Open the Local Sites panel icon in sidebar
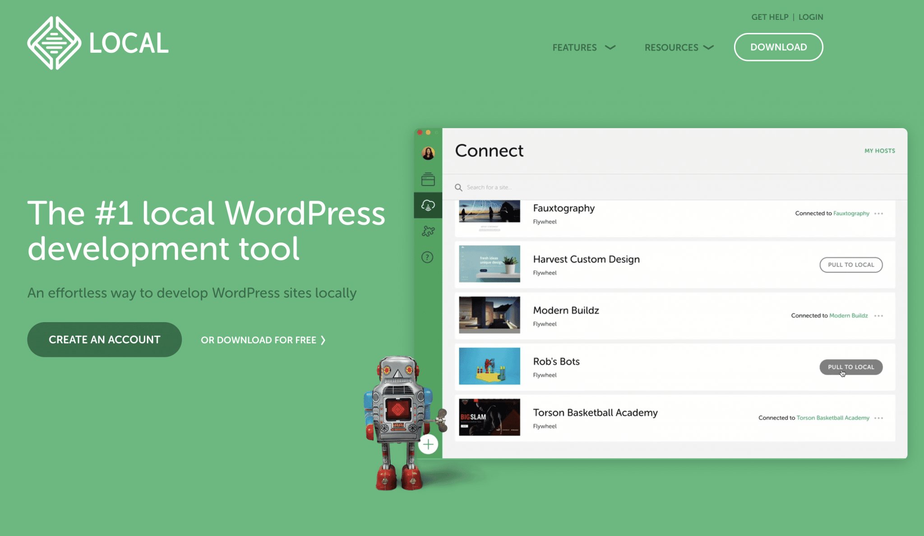The width and height of the screenshot is (924, 536). tap(428, 180)
